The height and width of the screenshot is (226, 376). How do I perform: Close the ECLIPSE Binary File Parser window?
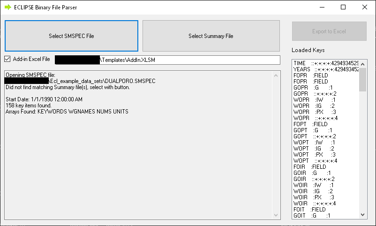click(365, 7)
